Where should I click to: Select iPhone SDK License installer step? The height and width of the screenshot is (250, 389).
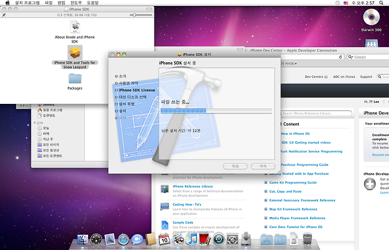tap(135, 90)
